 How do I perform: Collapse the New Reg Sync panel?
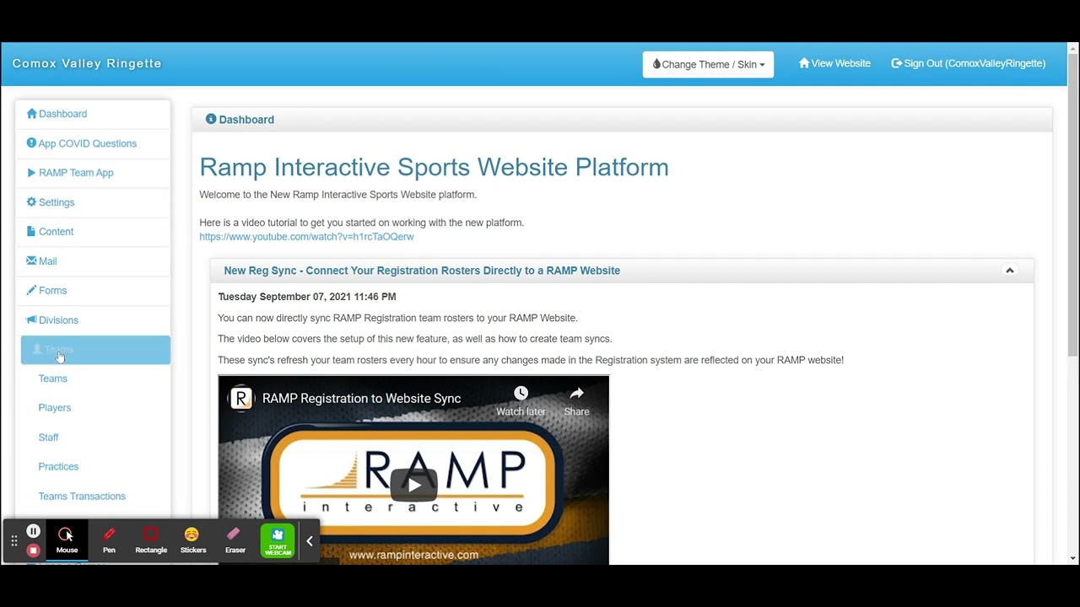1009,271
